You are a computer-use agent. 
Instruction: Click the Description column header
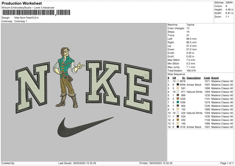(x=193, y=78)
